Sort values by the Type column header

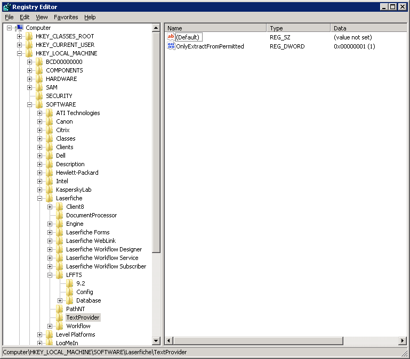click(x=299, y=28)
